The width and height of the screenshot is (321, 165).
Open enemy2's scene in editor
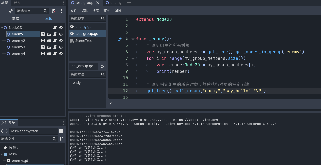tap(49, 41)
